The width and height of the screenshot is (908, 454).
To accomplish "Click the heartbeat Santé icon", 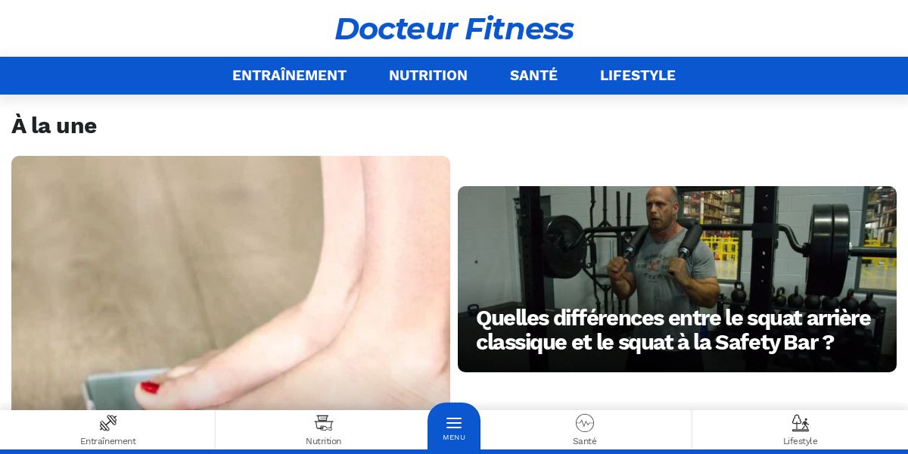I will 585,423.
